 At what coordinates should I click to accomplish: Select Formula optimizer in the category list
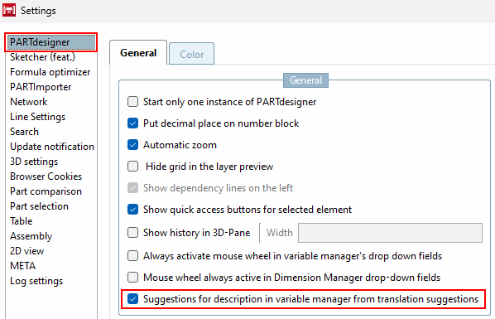point(50,72)
